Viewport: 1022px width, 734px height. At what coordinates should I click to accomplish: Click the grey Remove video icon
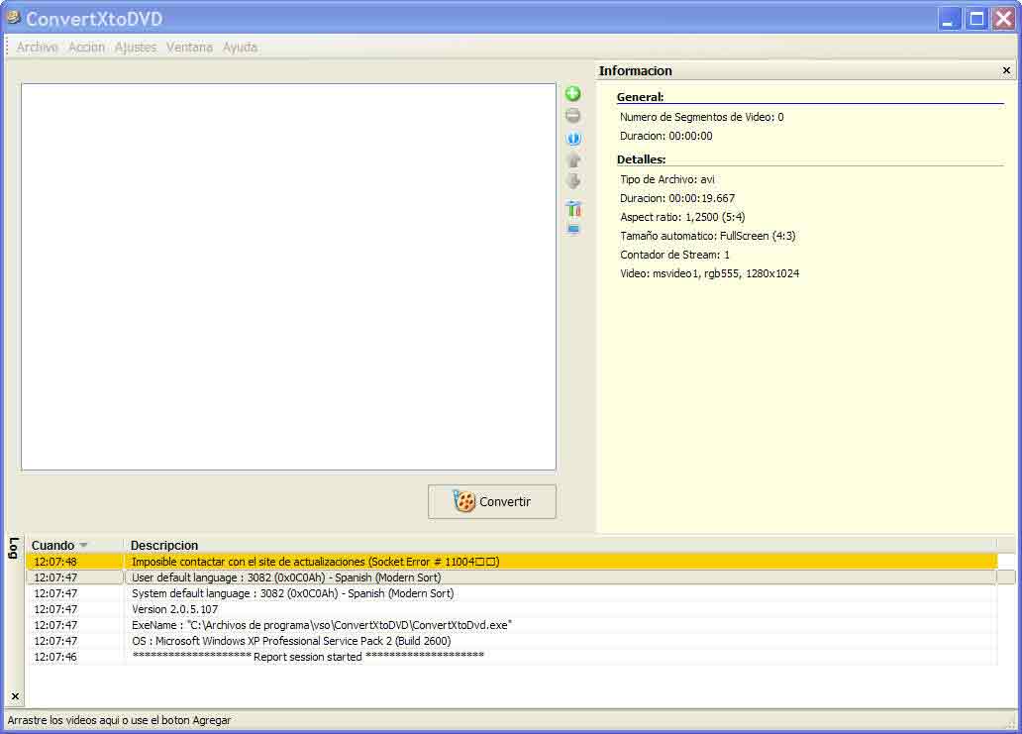click(x=573, y=116)
